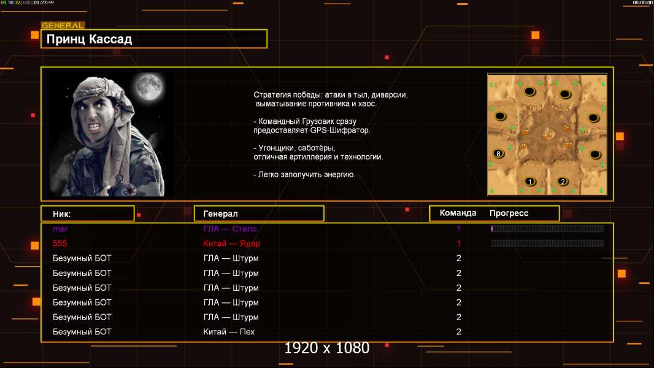654x368 pixels.
Task: Click the loading progress bar for 555
Action: (x=547, y=243)
